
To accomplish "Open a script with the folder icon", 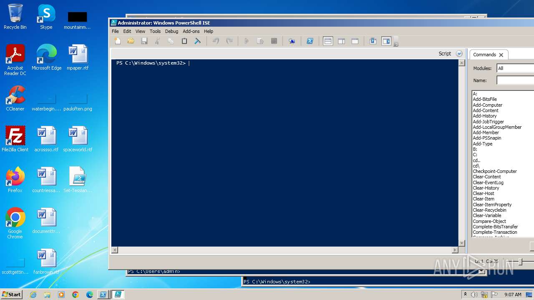I will pos(131,41).
